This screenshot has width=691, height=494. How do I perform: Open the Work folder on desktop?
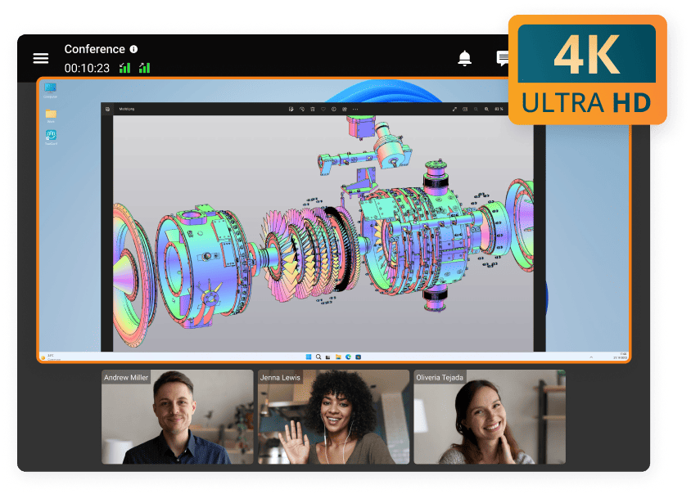[51, 116]
